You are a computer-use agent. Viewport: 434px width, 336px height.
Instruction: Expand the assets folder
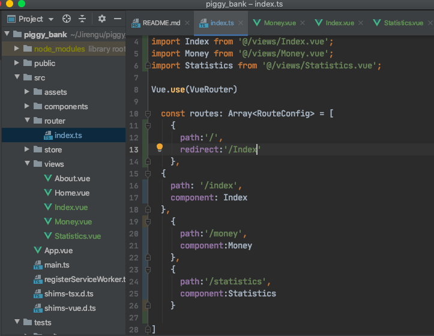[27, 91]
